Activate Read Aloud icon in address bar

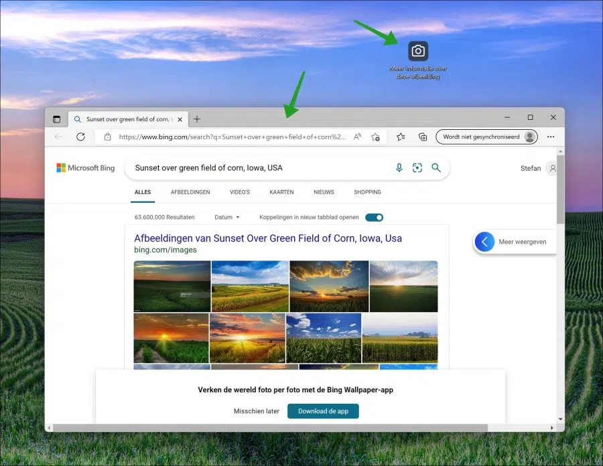click(x=357, y=137)
